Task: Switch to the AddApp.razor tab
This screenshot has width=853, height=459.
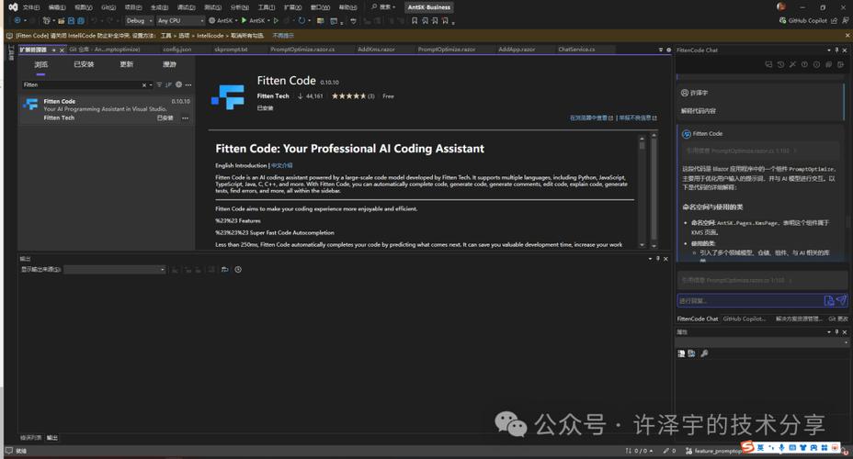Action: pos(517,50)
